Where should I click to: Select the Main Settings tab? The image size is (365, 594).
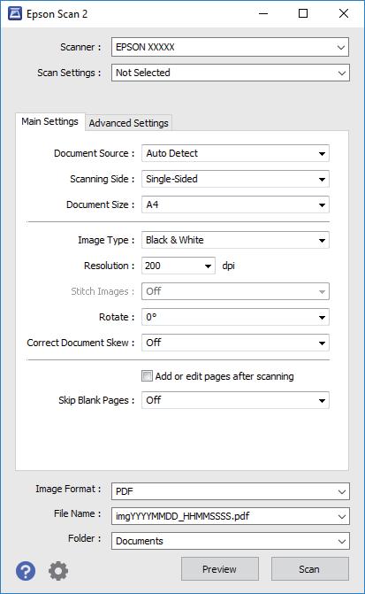(49, 121)
